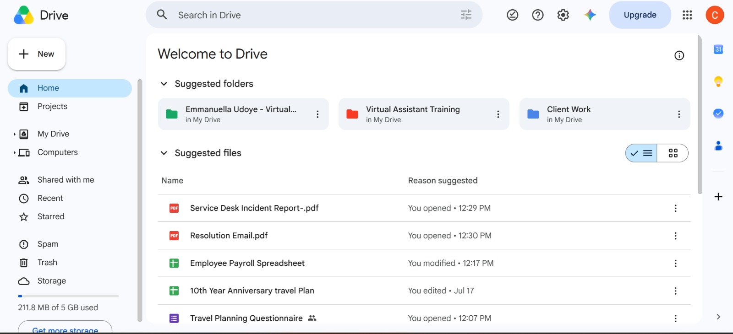The height and width of the screenshot is (334, 733).
Task: Launch the Gemini sparkle icon
Action: coord(590,15)
